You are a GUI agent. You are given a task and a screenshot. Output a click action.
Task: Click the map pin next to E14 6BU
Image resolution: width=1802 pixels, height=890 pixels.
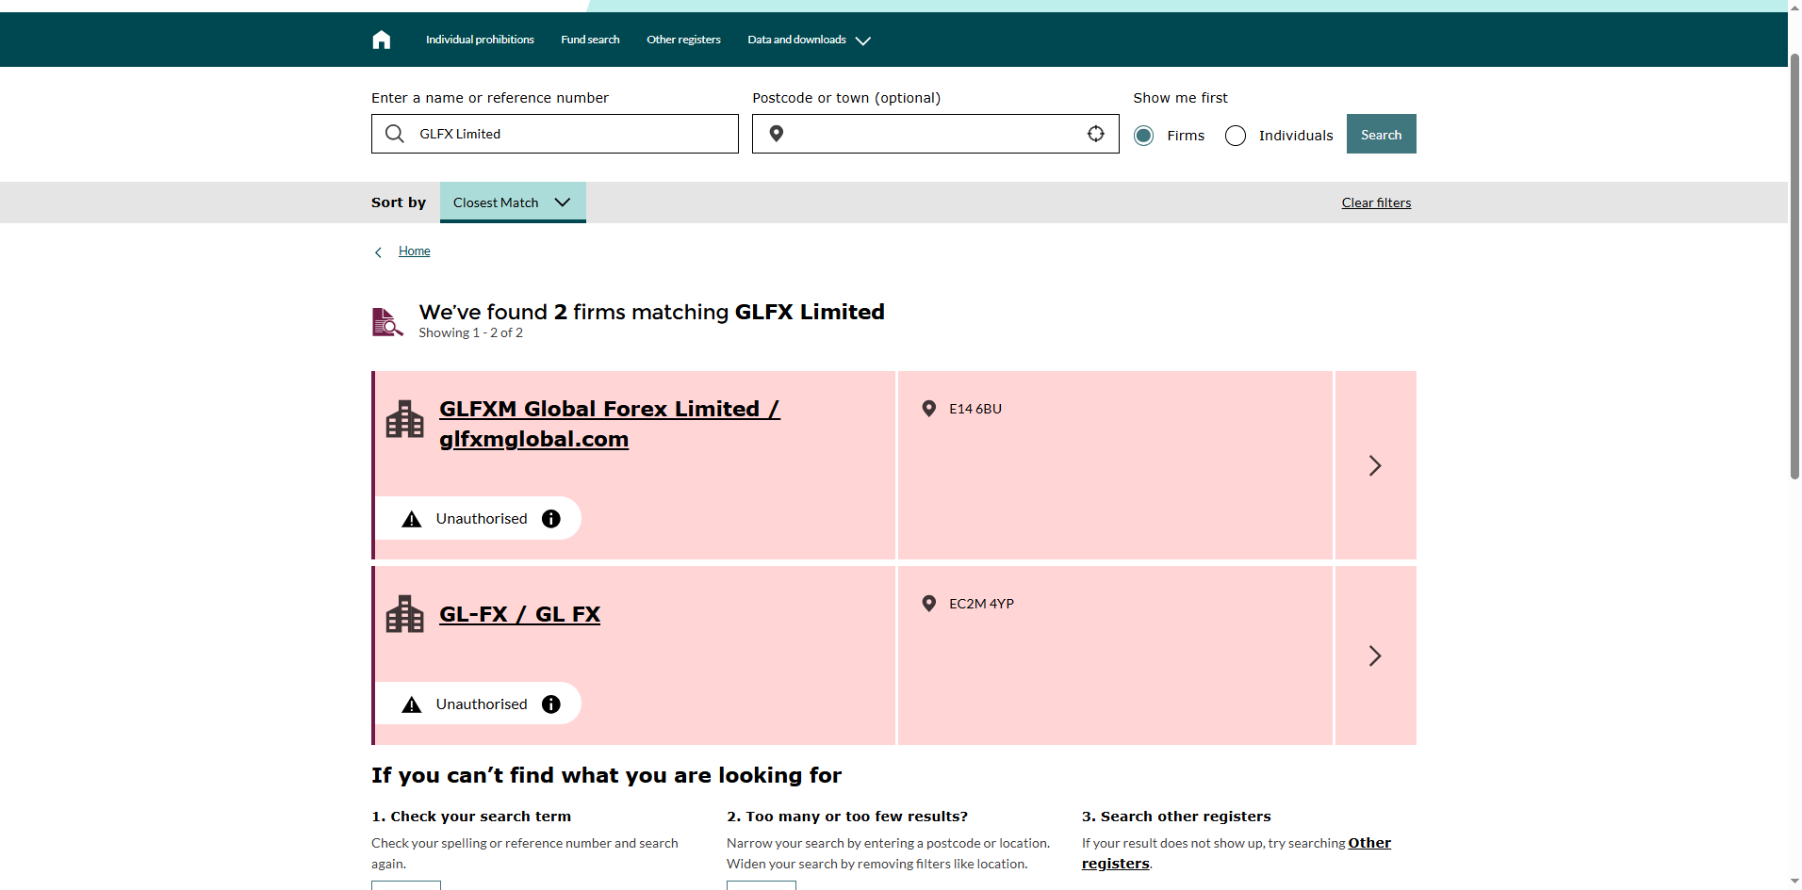pyautogui.click(x=928, y=409)
